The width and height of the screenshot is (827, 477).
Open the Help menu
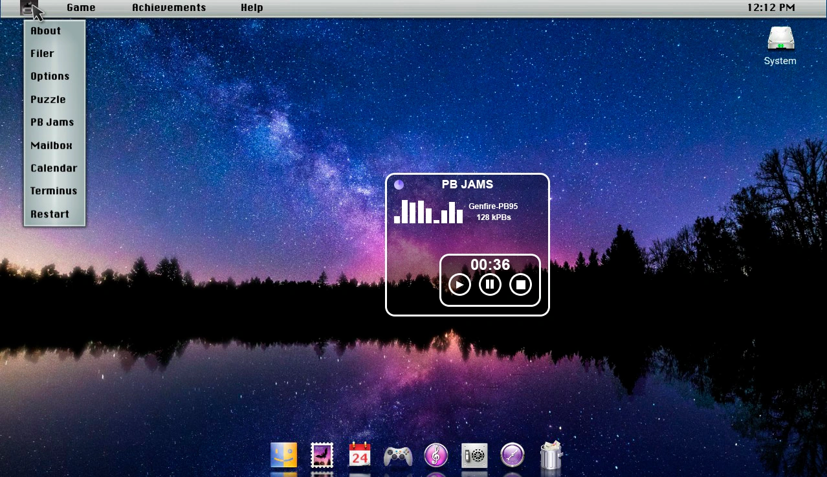[252, 8]
